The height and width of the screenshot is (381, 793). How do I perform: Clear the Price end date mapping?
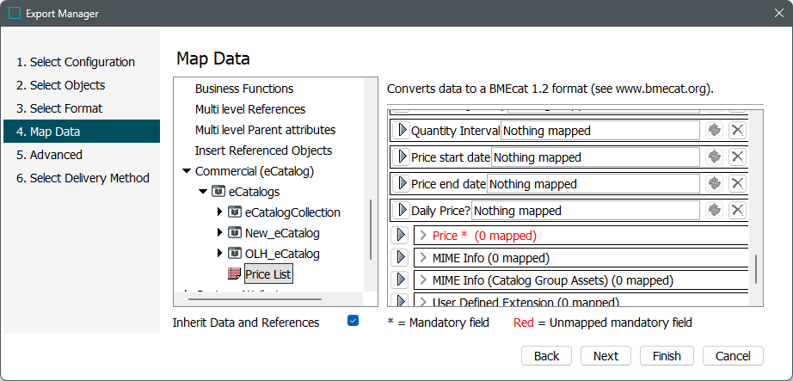[737, 184]
